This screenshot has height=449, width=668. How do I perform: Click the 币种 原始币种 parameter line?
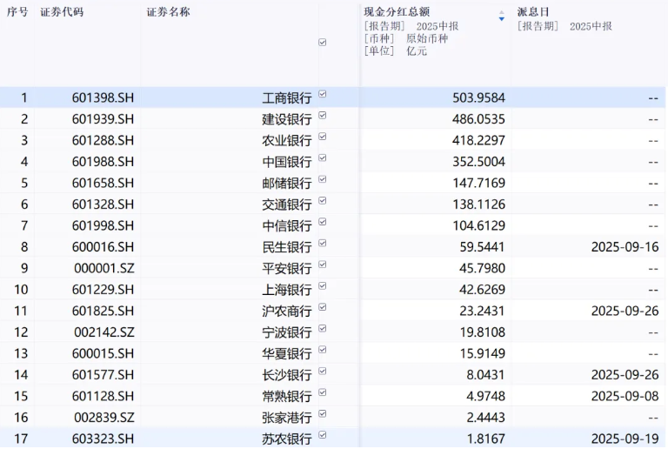click(406, 39)
